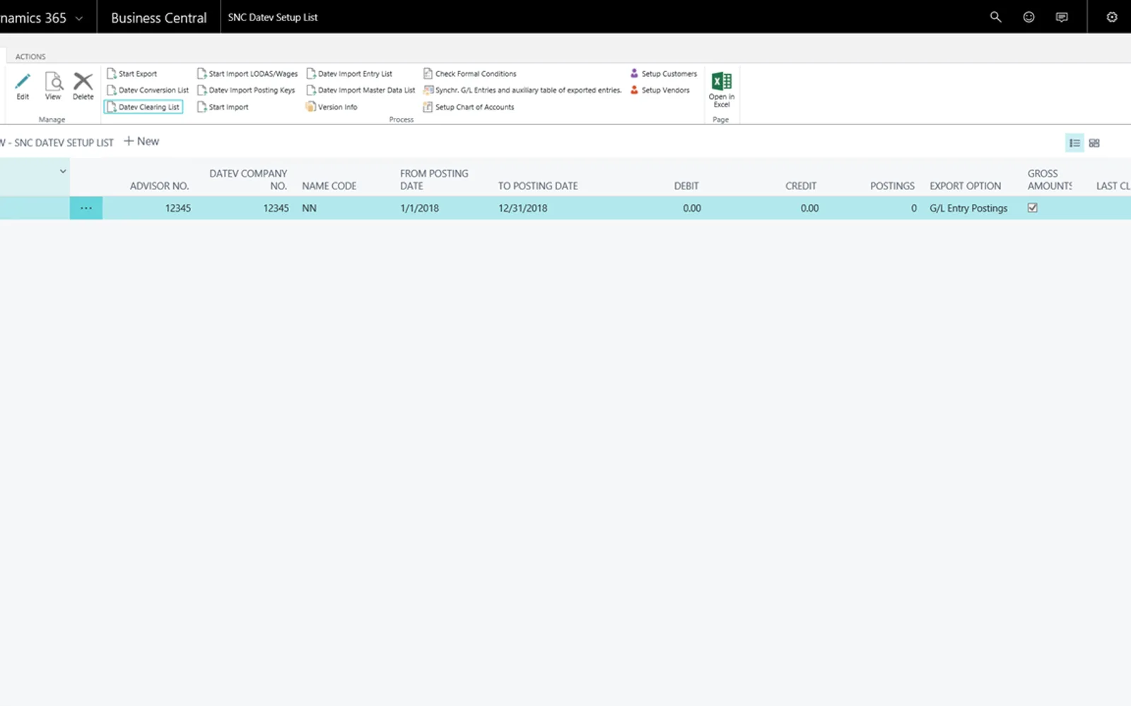Viewport: 1131px width, 706px height.
Task: Click the New button
Action: click(x=141, y=141)
